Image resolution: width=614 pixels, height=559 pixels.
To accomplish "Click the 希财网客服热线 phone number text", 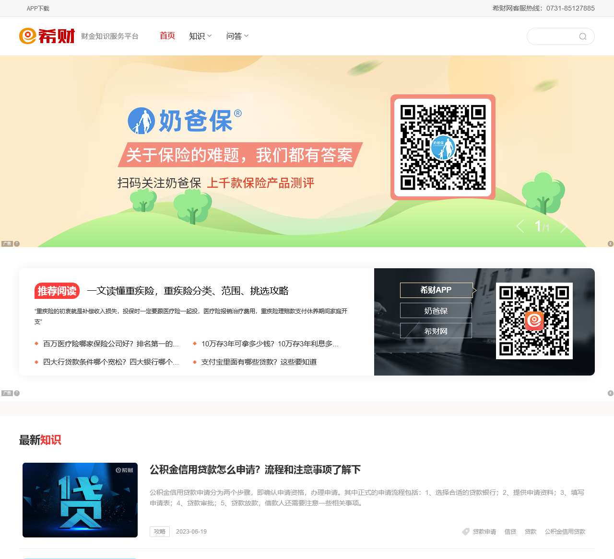I will 543,8.
